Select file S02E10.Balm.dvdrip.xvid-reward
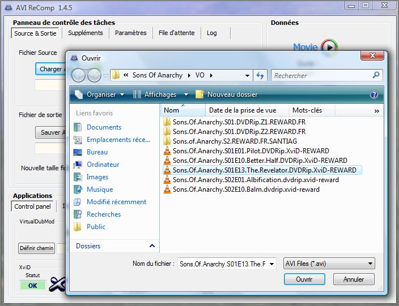Image resolution: width=399 pixels, height=306 pixels. point(246,189)
